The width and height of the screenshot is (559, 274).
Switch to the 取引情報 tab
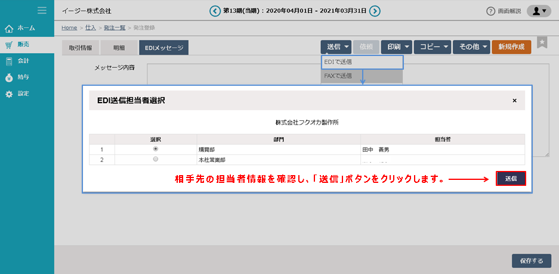click(x=80, y=48)
